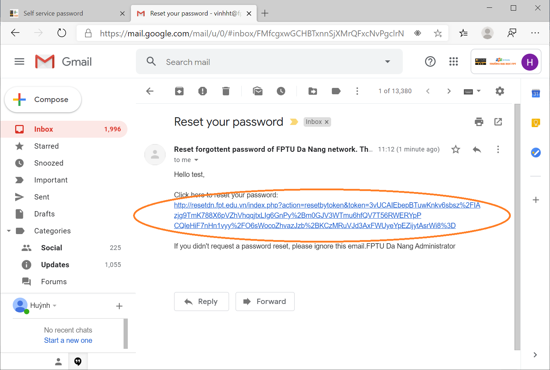Show search options dropdown arrow

(x=388, y=62)
